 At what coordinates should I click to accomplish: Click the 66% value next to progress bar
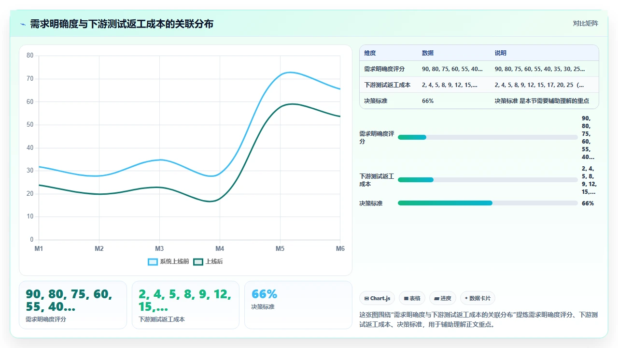coord(588,203)
